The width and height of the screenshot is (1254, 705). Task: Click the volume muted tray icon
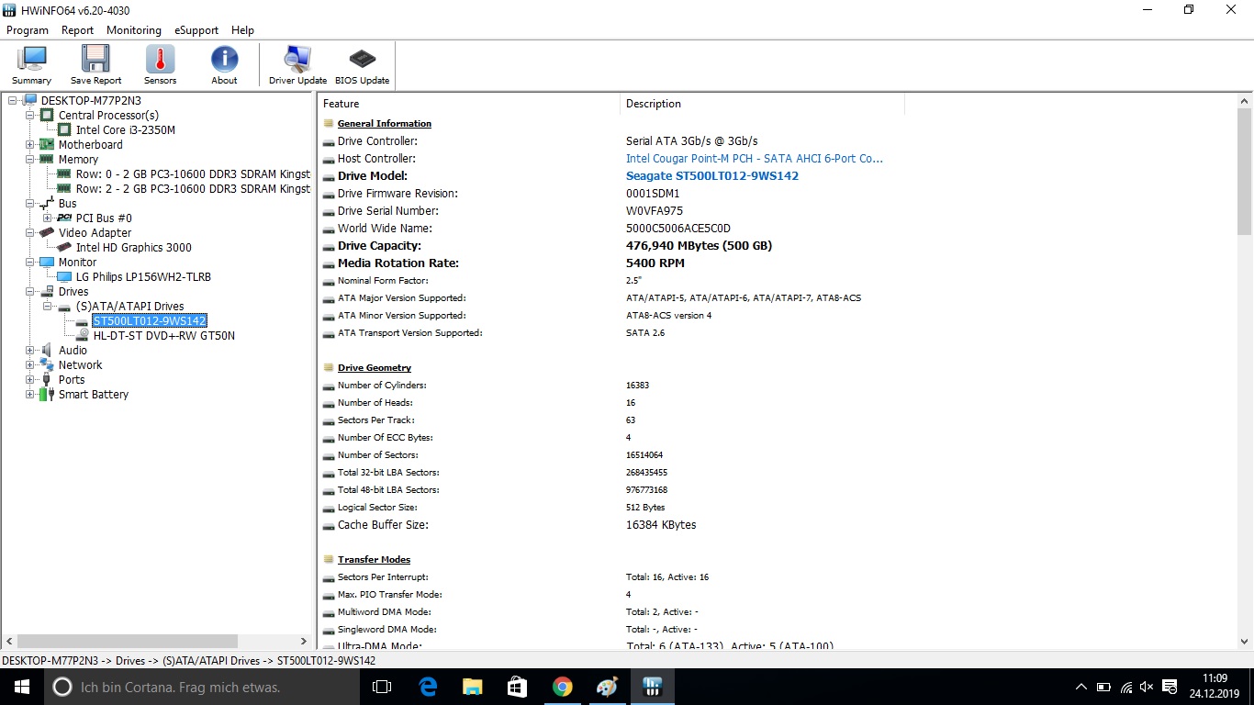(x=1147, y=687)
